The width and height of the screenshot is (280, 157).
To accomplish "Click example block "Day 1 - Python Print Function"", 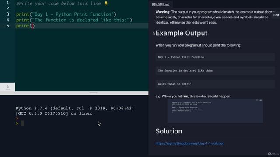I will coord(215,57).
